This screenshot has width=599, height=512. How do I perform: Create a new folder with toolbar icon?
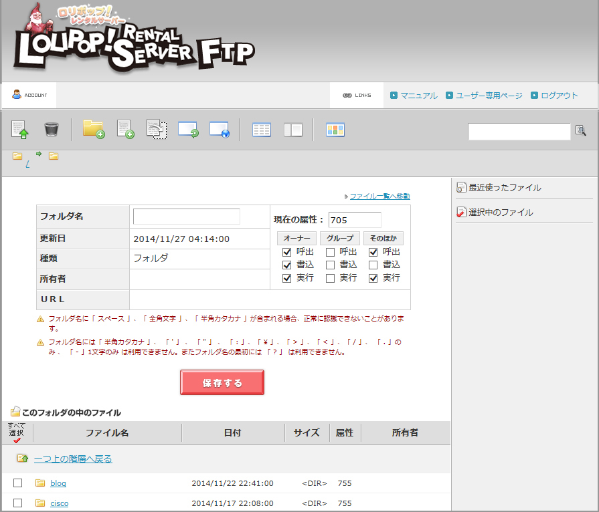click(x=93, y=129)
